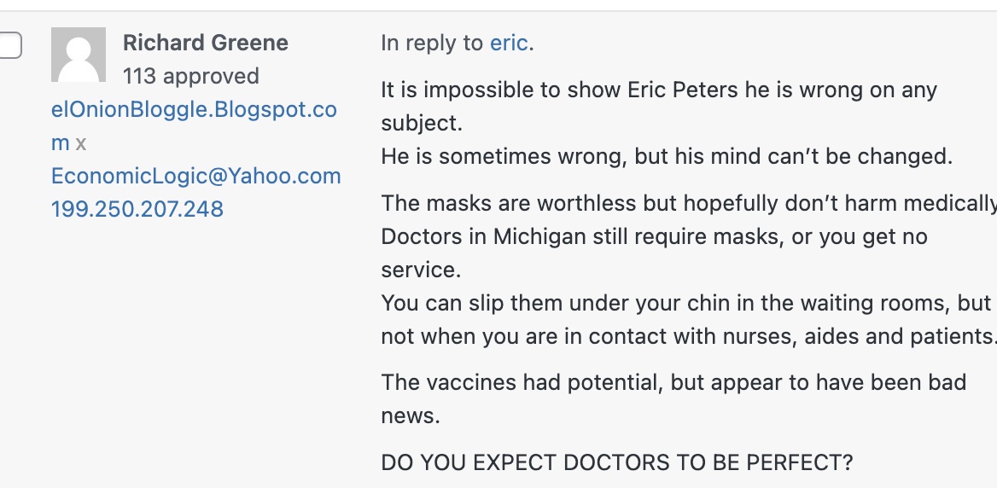Click the word 'news.' in the comment

point(411,415)
